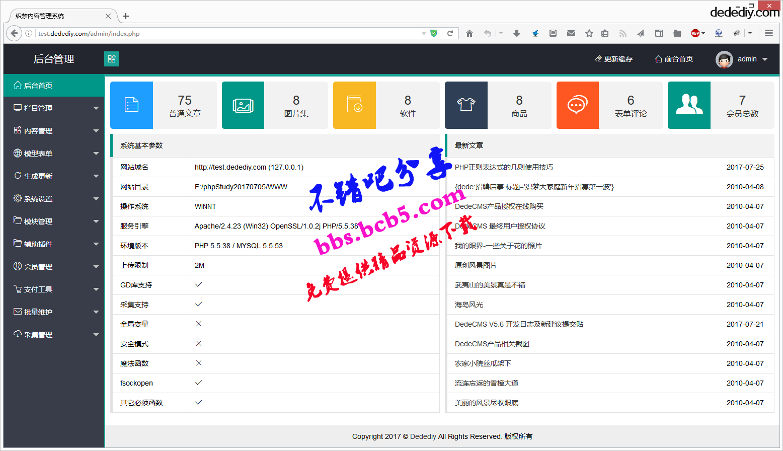Click the browser back arrow button
Viewport: 783px width, 451px height.
point(14,33)
